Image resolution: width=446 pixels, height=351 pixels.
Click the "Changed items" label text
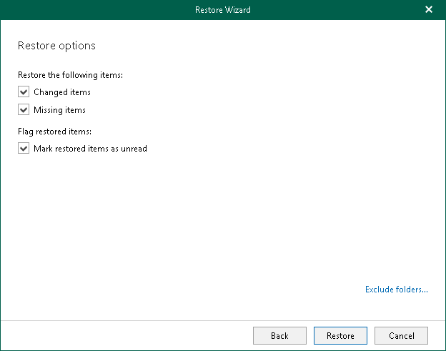(x=62, y=92)
